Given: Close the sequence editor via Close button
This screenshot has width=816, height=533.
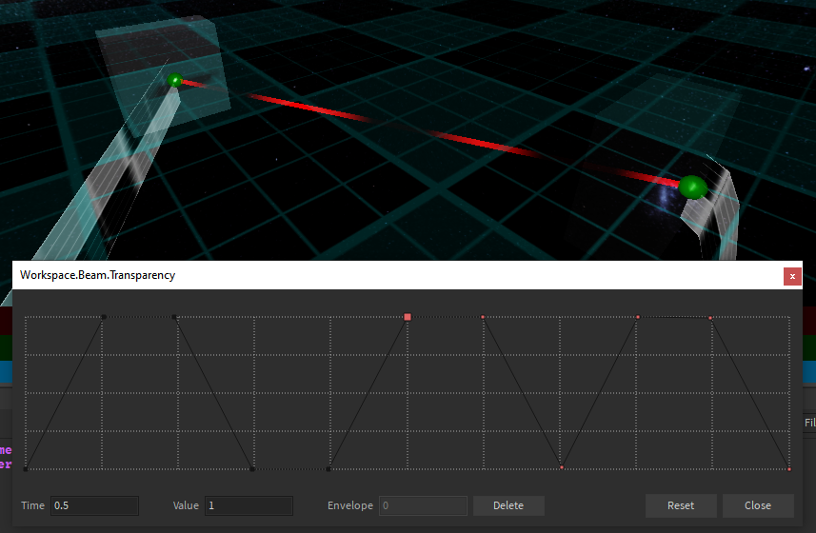Looking at the screenshot, I should pos(758,505).
